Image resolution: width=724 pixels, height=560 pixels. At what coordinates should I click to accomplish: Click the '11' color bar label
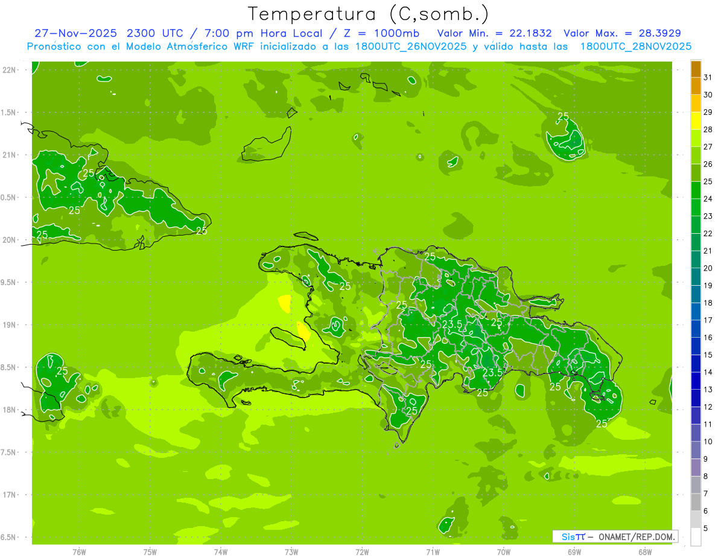click(x=708, y=424)
